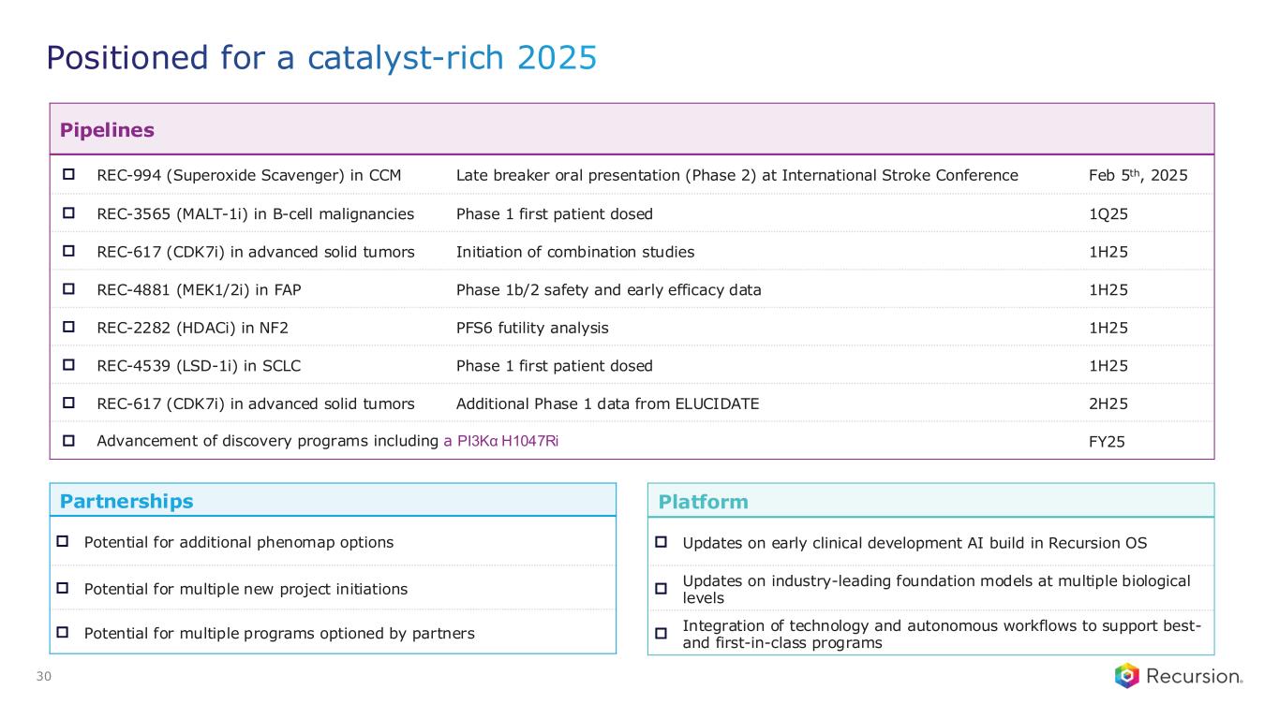This screenshot has width=1279, height=719.
Task: Click the slide number 30
Action: tap(43, 677)
